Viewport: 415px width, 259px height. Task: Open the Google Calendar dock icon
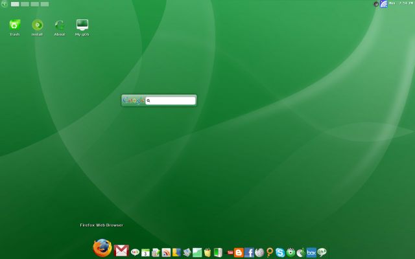pos(145,253)
